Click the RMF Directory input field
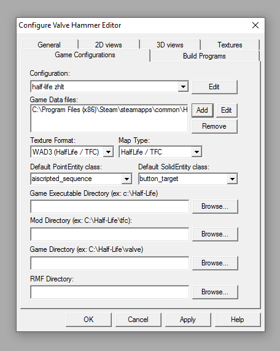 click(110, 292)
